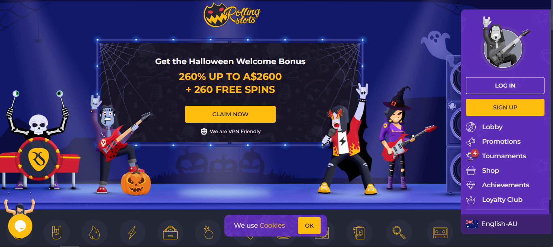Select the lightning bolt category icon
This screenshot has height=247, width=553.
click(x=132, y=232)
